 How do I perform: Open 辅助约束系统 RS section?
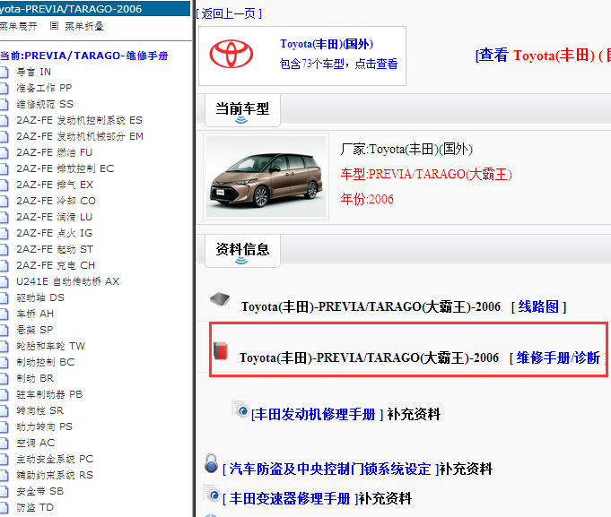pyautogui.click(x=55, y=476)
